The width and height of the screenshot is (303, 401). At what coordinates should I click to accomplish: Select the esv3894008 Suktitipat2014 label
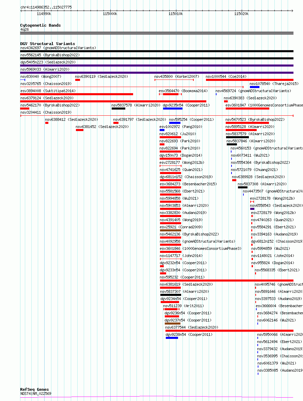pyautogui.click(x=48, y=91)
